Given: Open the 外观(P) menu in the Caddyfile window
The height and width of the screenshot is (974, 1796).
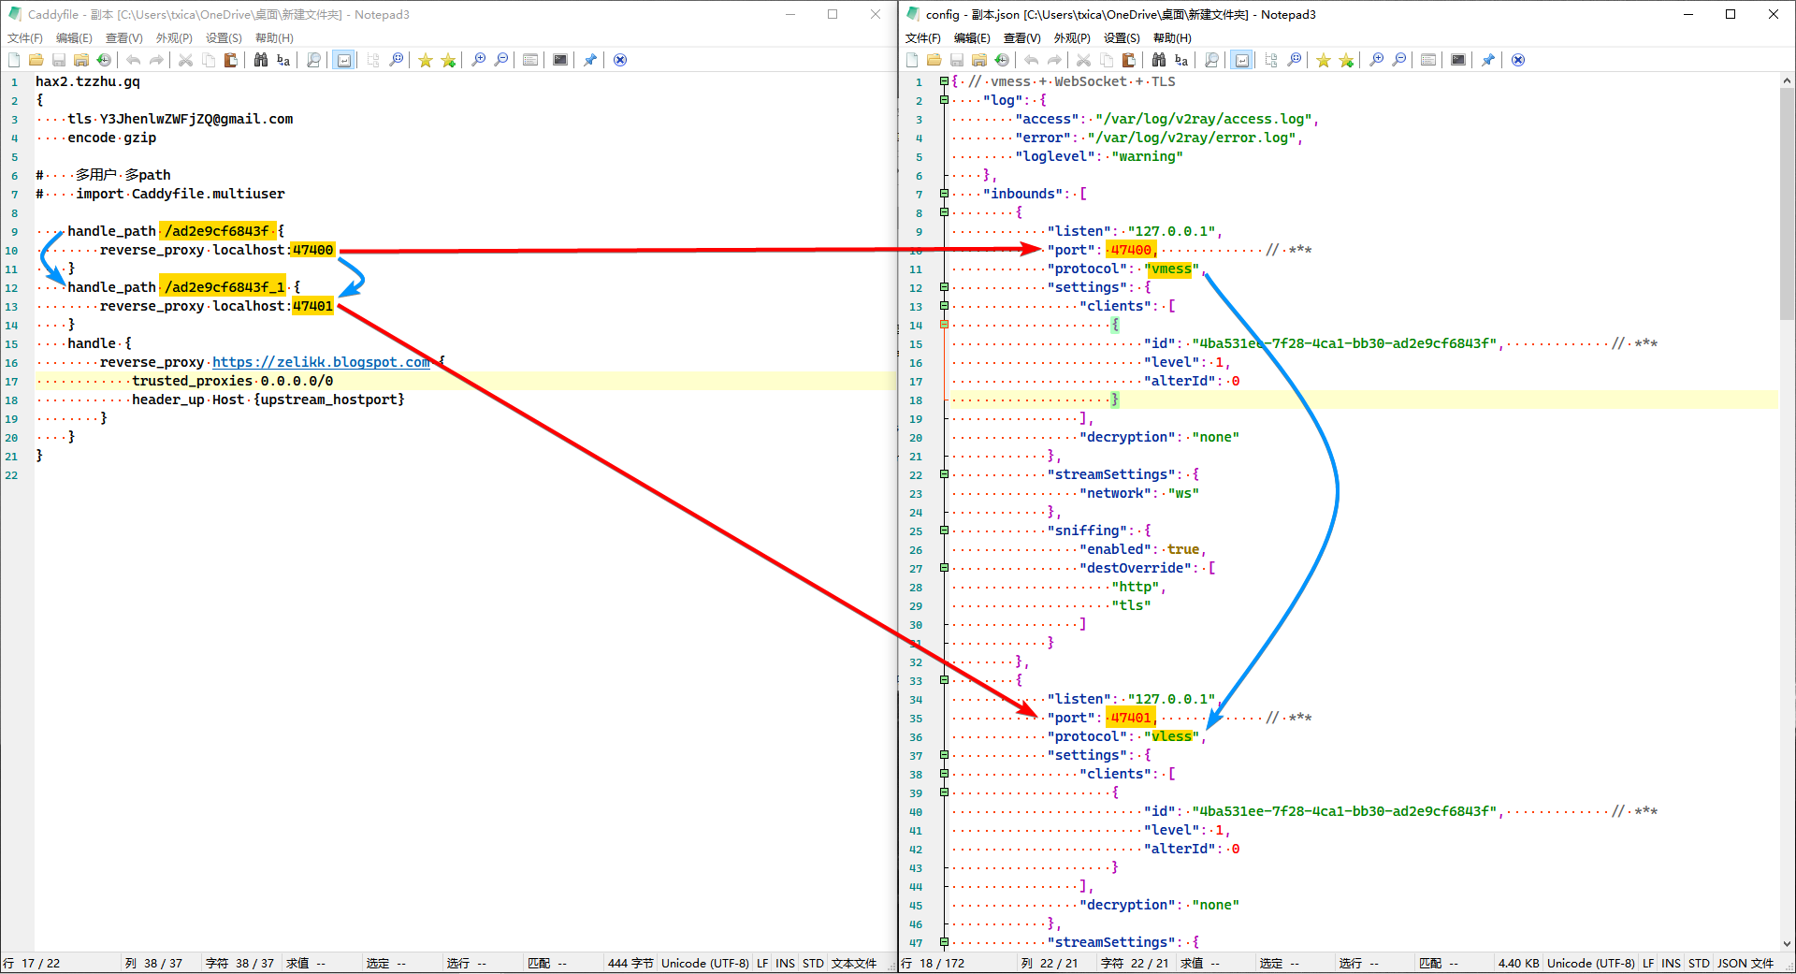Looking at the screenshot, I should click(x=174, y=37).
